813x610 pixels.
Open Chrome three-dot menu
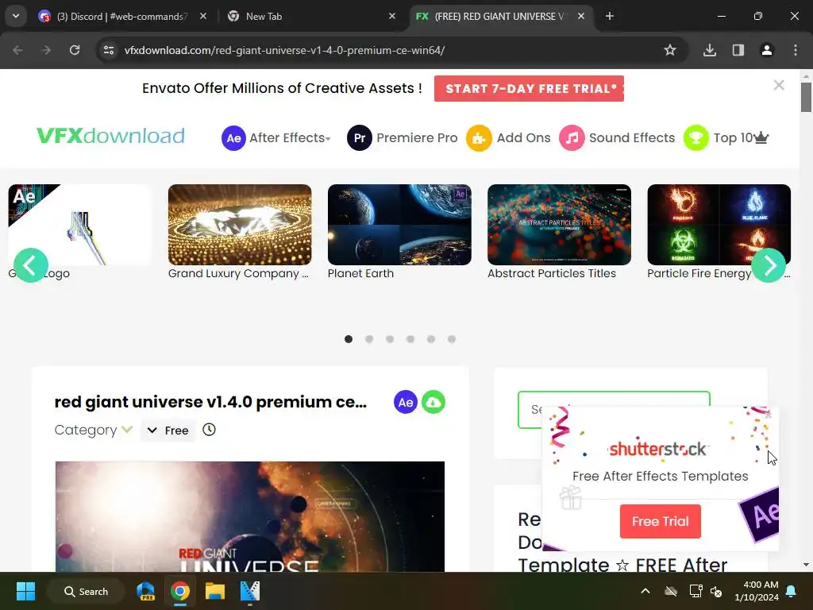click(796, 50)
